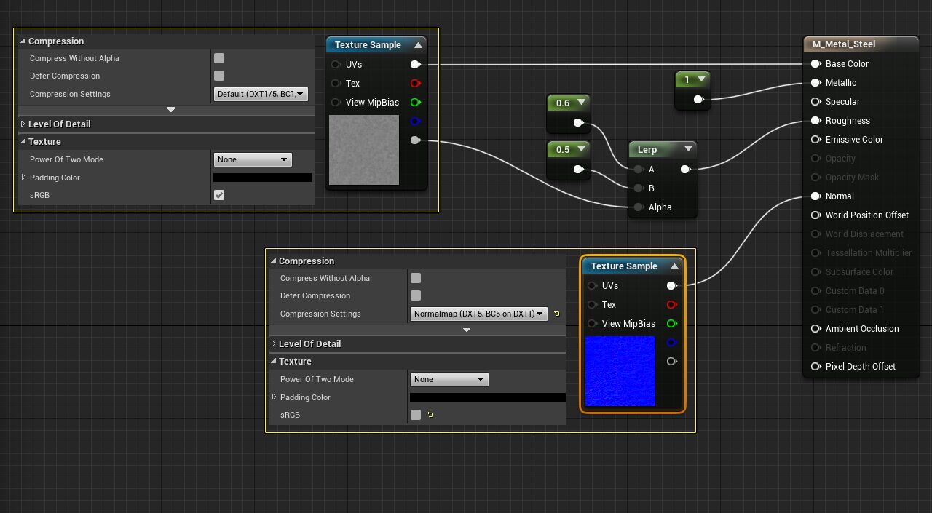Click the Roughness input pin on M_Metal_Steel
Viewport: 932px width, 513px height.
tap(816, 121)
